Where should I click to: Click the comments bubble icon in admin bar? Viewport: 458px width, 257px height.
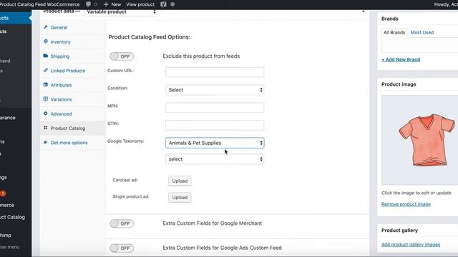coord(88,4)
